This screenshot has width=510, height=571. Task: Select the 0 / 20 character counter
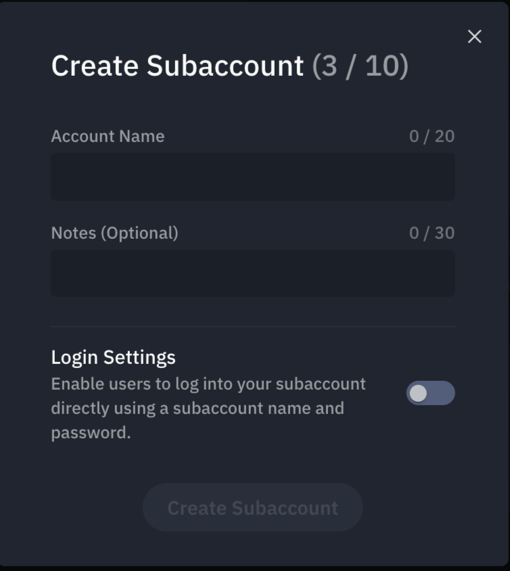(x=432, y=137)
